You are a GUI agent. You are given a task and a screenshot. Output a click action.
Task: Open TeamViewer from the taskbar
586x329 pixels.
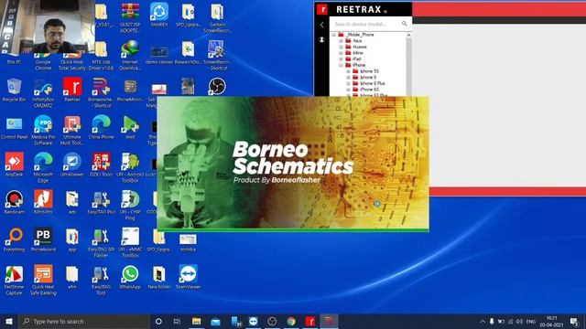(x=253, y=321)
